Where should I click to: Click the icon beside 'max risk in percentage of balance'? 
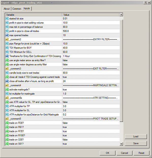7,27
